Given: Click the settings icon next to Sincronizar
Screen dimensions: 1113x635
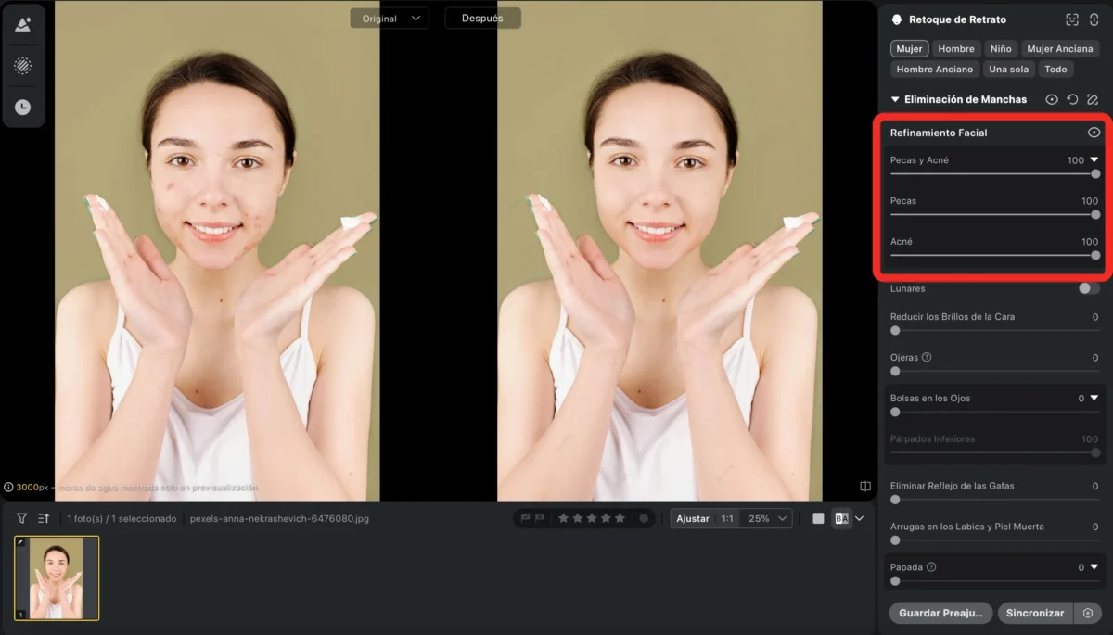Looking at the screenshot, I should coord(1088,613).
